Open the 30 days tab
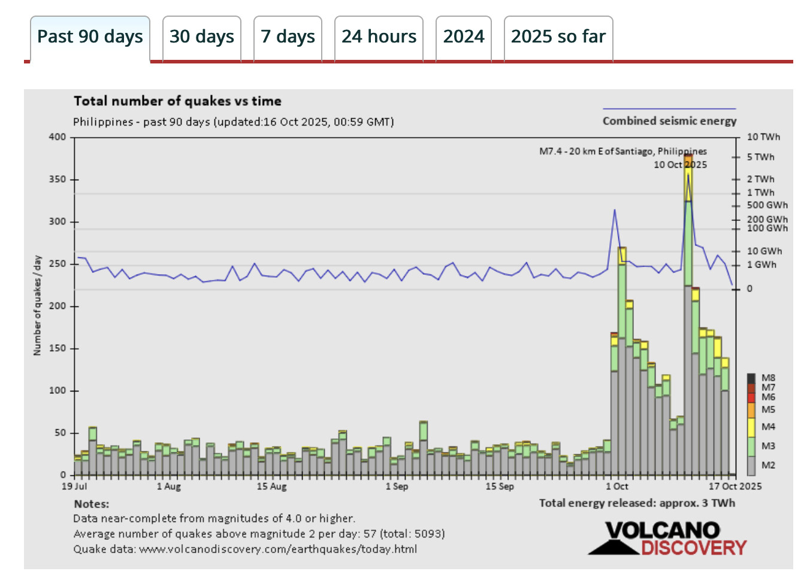The width and height of the screenshot is (810, 583). coord(201,37)
